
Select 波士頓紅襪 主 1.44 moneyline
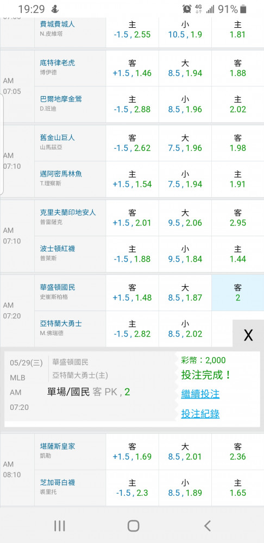pyautogui.click(x=238, y=254)
